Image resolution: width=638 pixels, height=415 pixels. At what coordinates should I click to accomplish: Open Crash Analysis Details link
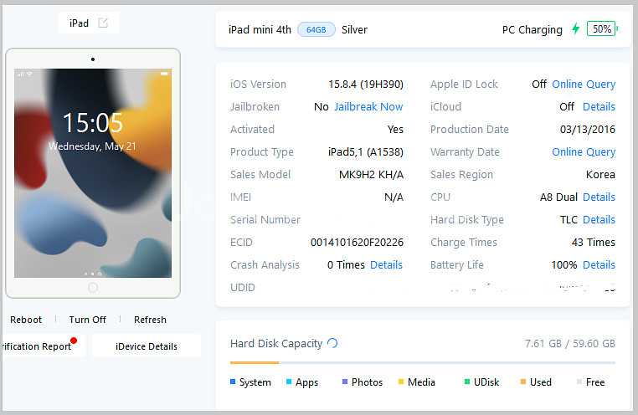coord(386,265)
